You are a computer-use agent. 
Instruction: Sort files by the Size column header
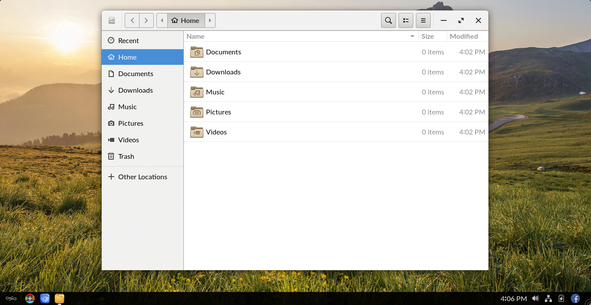[x=433, y=36]
